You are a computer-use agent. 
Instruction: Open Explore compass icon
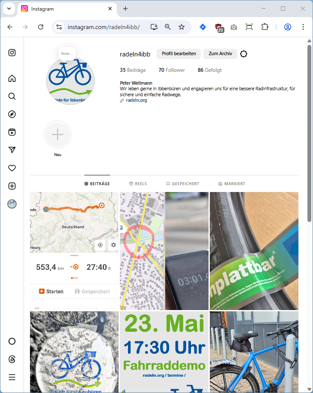(x=12, y=114)
